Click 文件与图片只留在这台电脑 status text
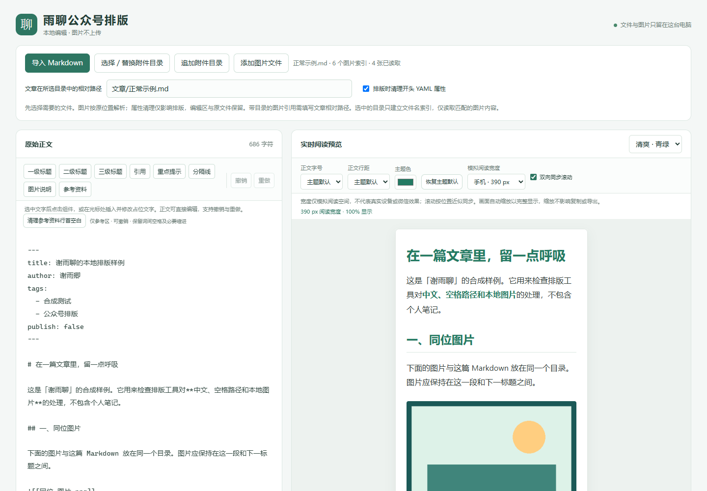The height and width of the screenshot is (491, 707). point(655,25)
